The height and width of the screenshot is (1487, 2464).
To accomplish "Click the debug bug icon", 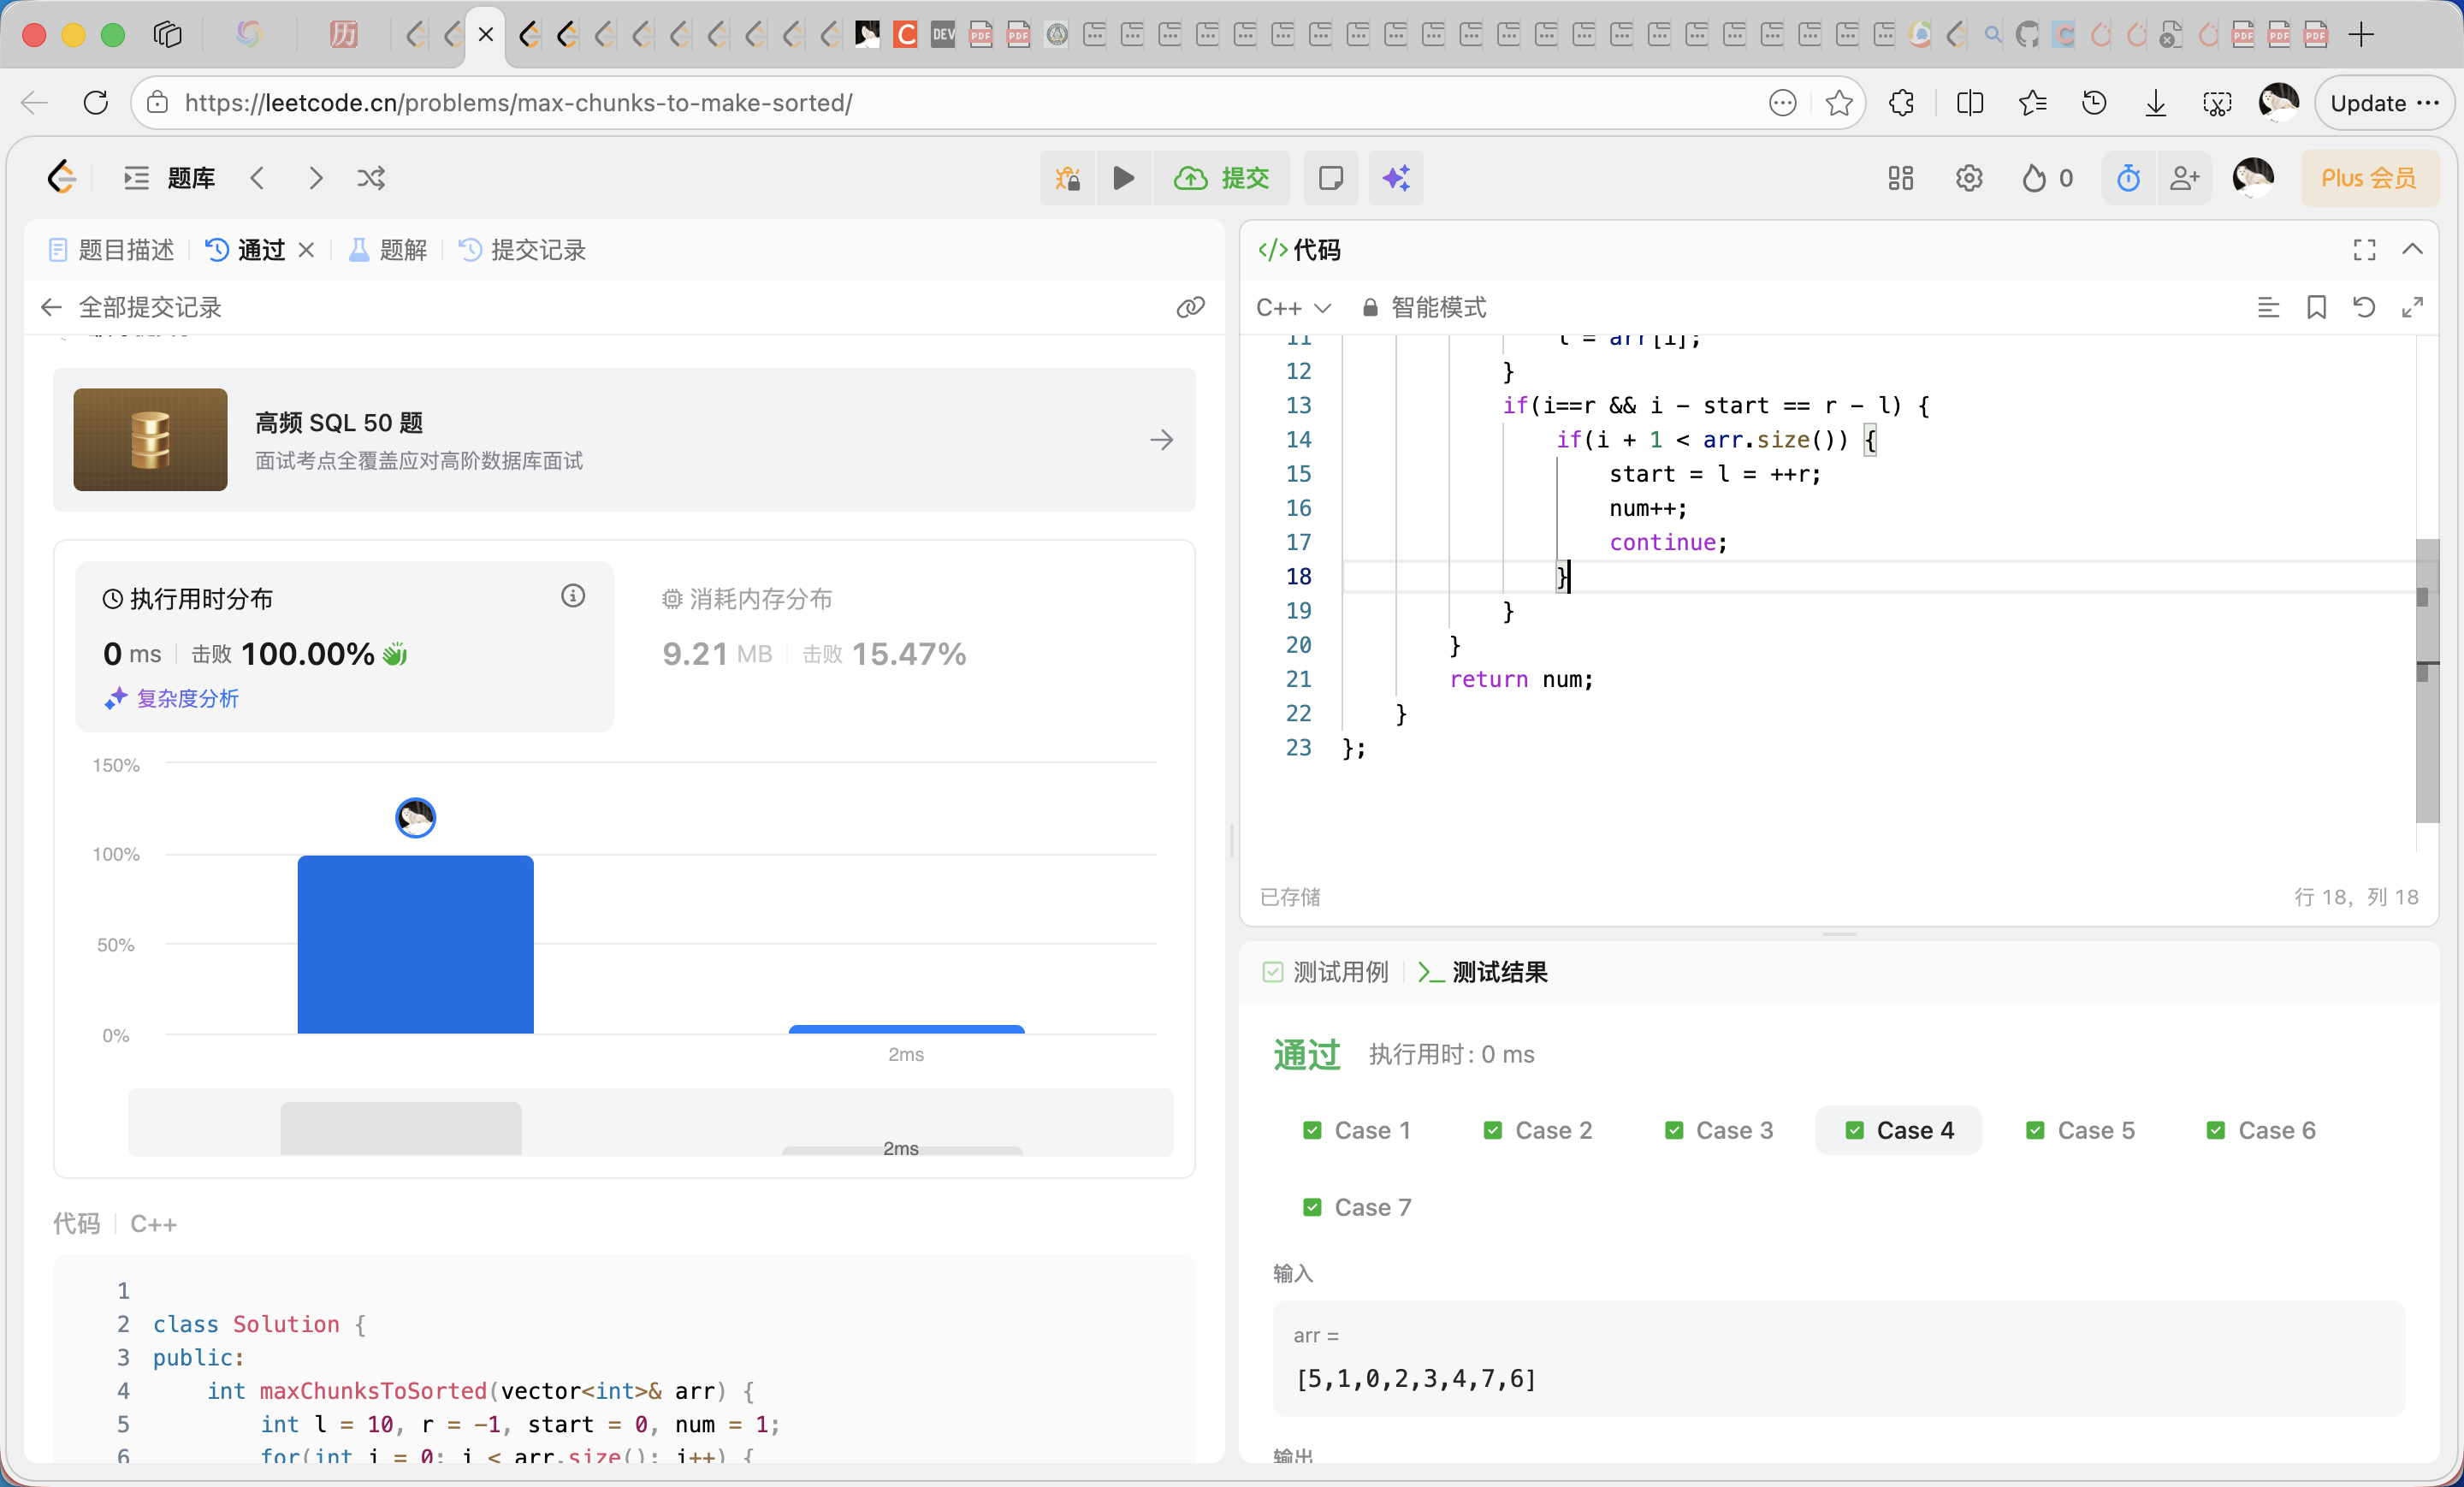I will (x=1068, y=178).
